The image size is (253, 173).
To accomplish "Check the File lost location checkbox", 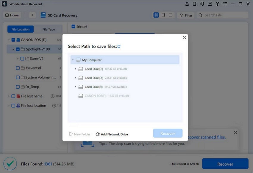I will tap(13, 106).
